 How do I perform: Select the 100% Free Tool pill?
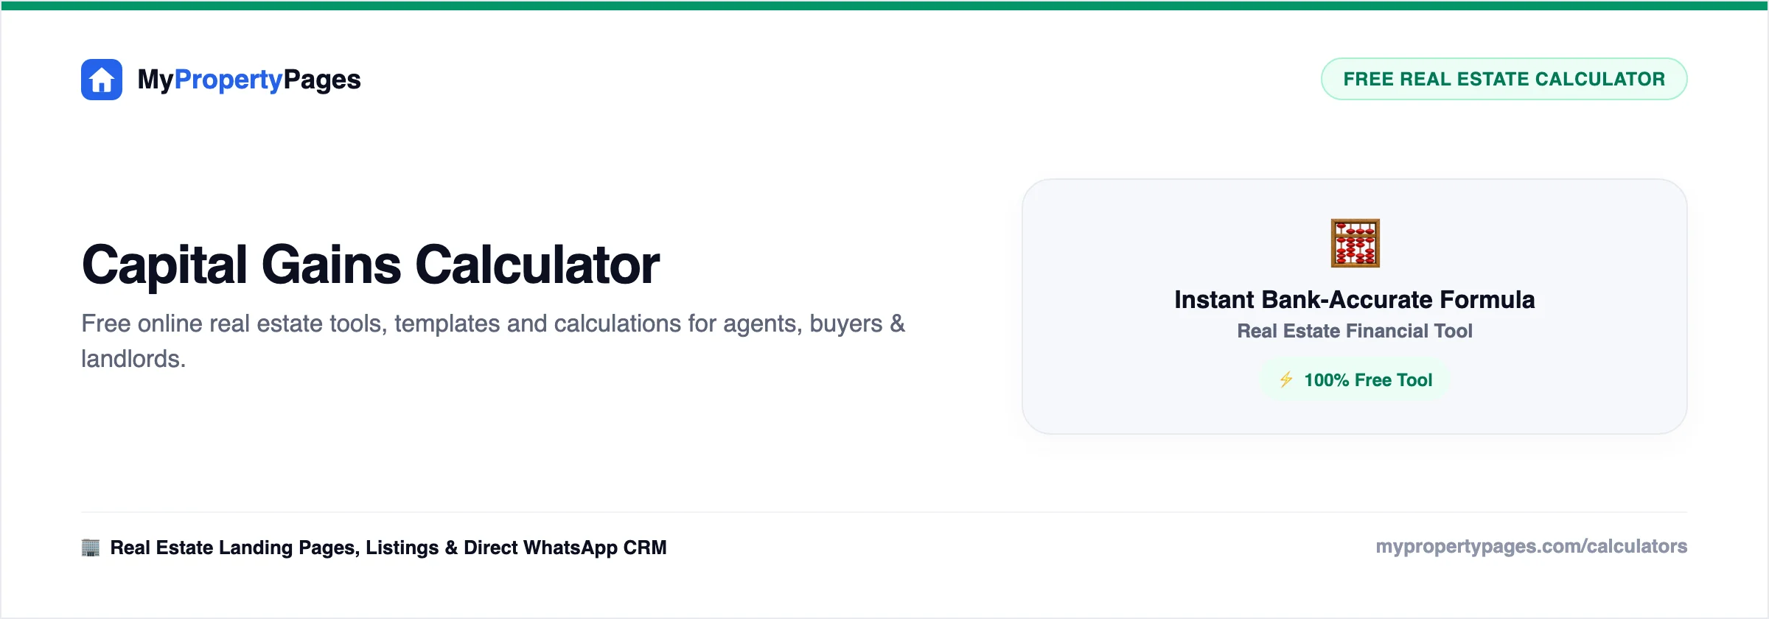pos(1355,380)
